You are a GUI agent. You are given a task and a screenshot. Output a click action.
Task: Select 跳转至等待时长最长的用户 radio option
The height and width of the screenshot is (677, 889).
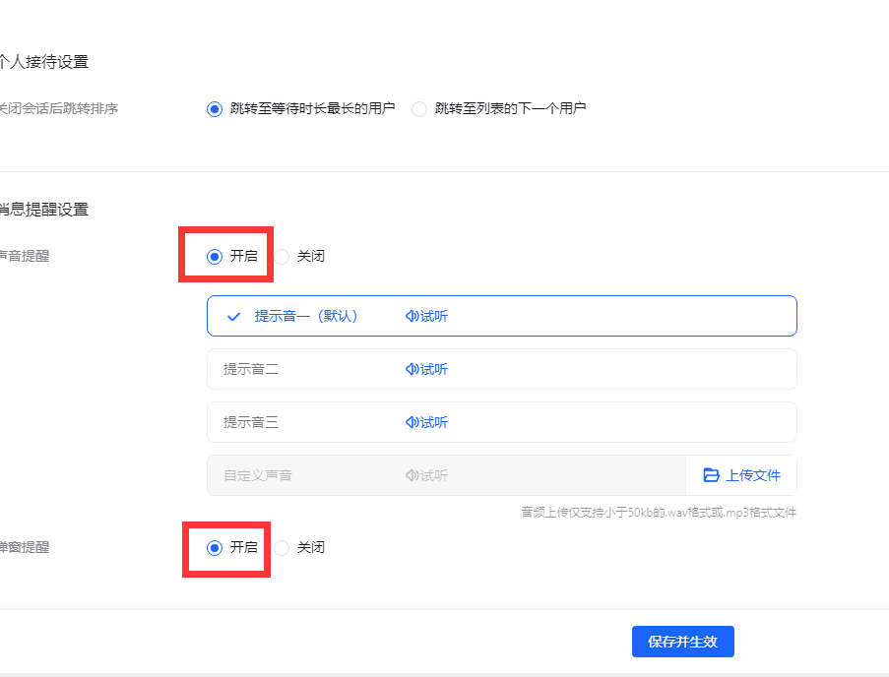pos(215,109)
